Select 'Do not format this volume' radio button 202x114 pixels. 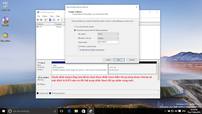tap(75, 27)
